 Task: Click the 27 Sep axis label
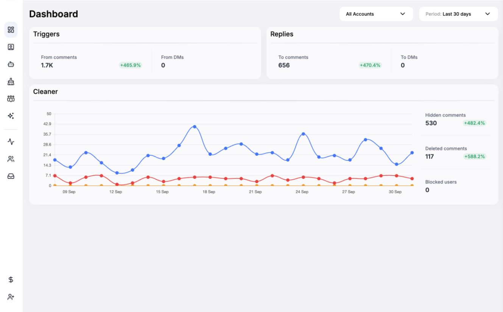click(x=349, y=192)
